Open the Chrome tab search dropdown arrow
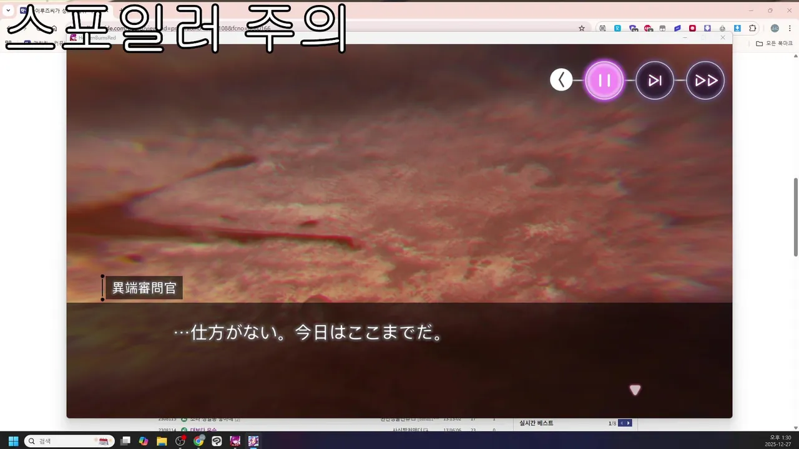The width and height of the screenshot is (799, 449). coord(8,11)
